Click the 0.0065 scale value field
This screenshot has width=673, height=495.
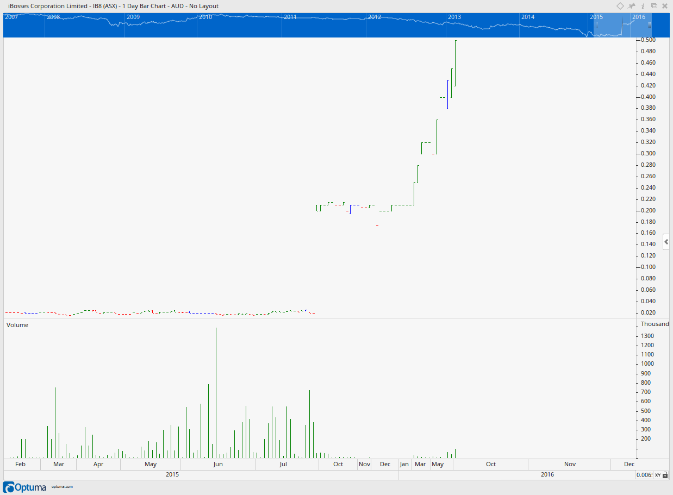click(x=644, y=475)
